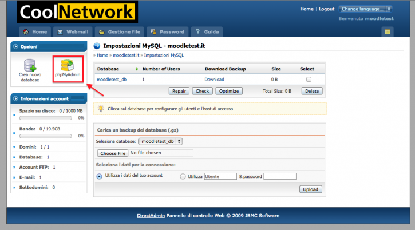Click the Delete button
Image resolution: width=415 pixels, height=230 pixels.
coord(312,91)
